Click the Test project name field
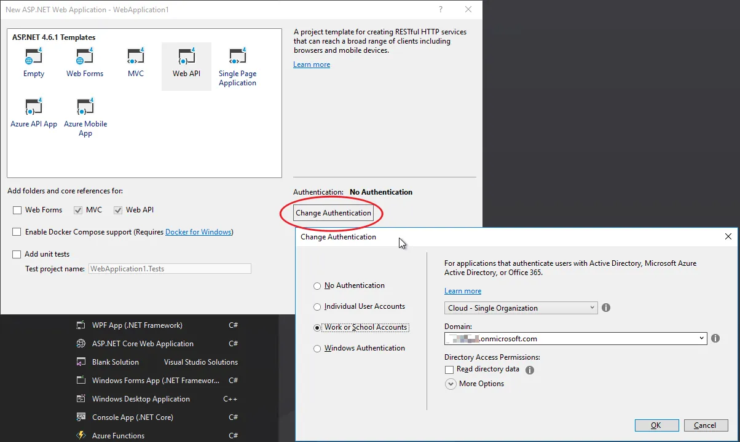 coord(170,268)
